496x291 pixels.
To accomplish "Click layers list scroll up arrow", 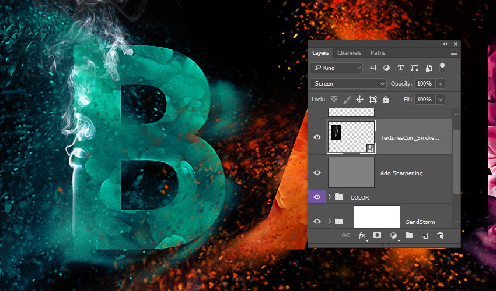I will pos(456,114).
